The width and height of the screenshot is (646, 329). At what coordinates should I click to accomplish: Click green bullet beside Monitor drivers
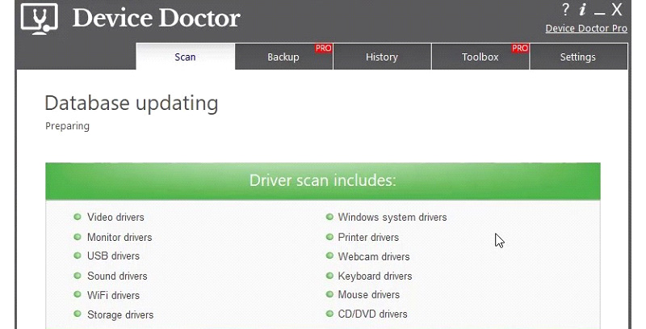click(77, 237)
